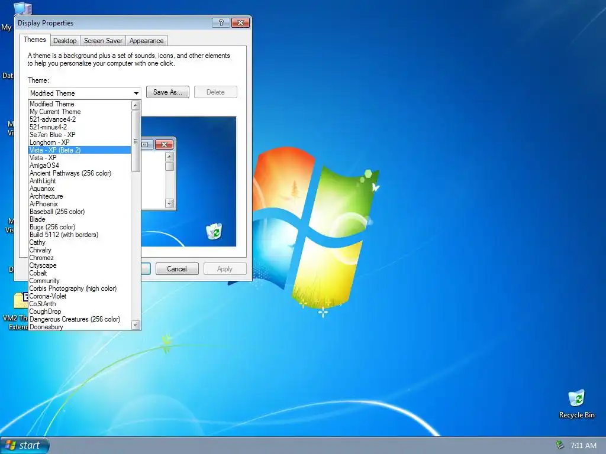Choose the Chivalry theme
This screenshot has width=606, height=454.
80,250
